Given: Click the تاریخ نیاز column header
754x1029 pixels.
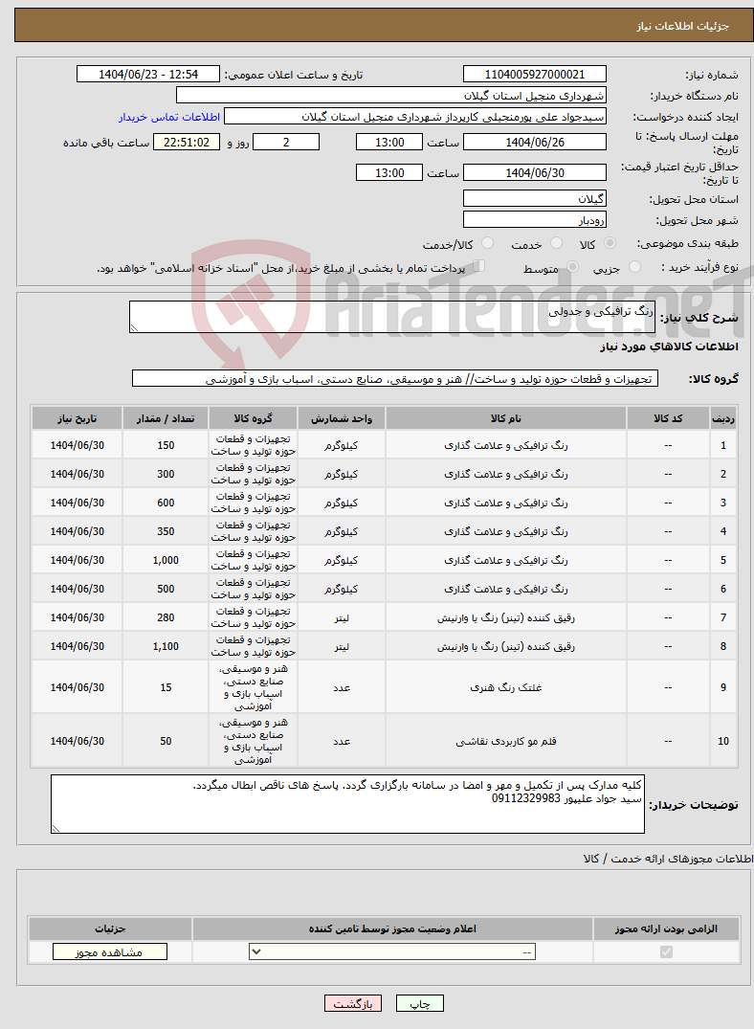Looking at the screenshot, I should click(x=77, y=418).
